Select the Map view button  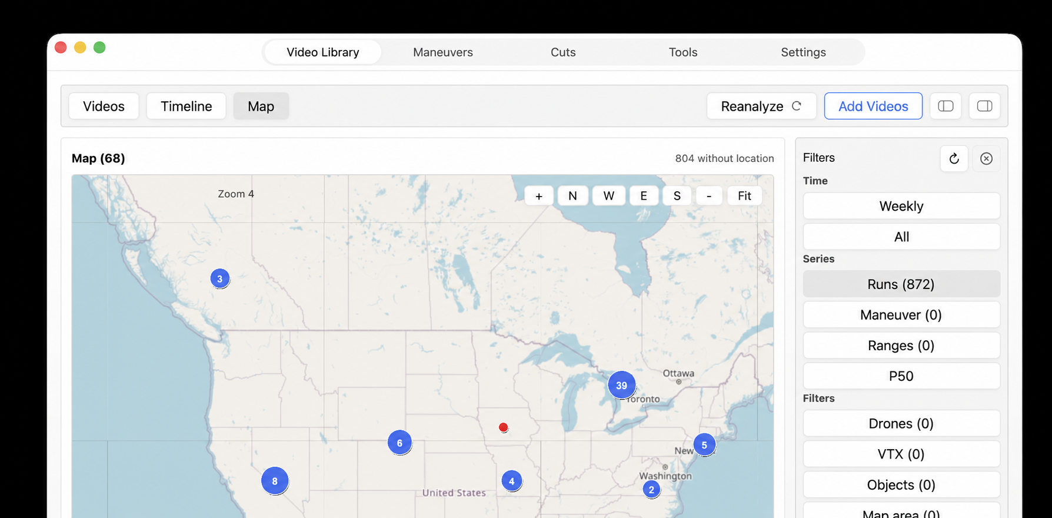tap(261, 106)
